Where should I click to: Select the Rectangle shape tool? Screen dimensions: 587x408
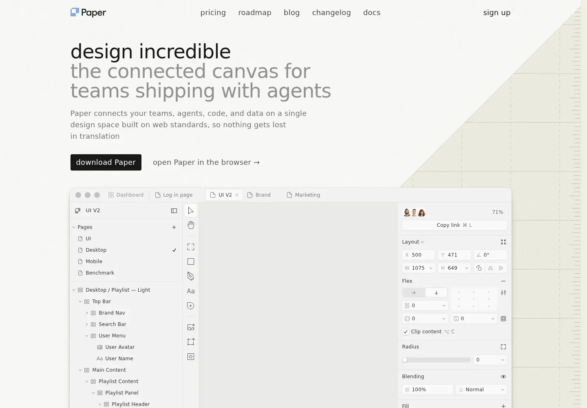(191, 262)
